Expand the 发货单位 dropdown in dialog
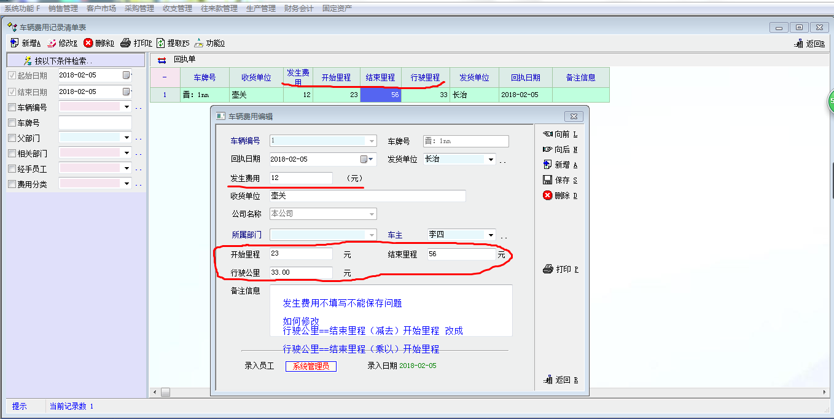Viewport: 834px width, 419px height. click(x=490, y=160)
